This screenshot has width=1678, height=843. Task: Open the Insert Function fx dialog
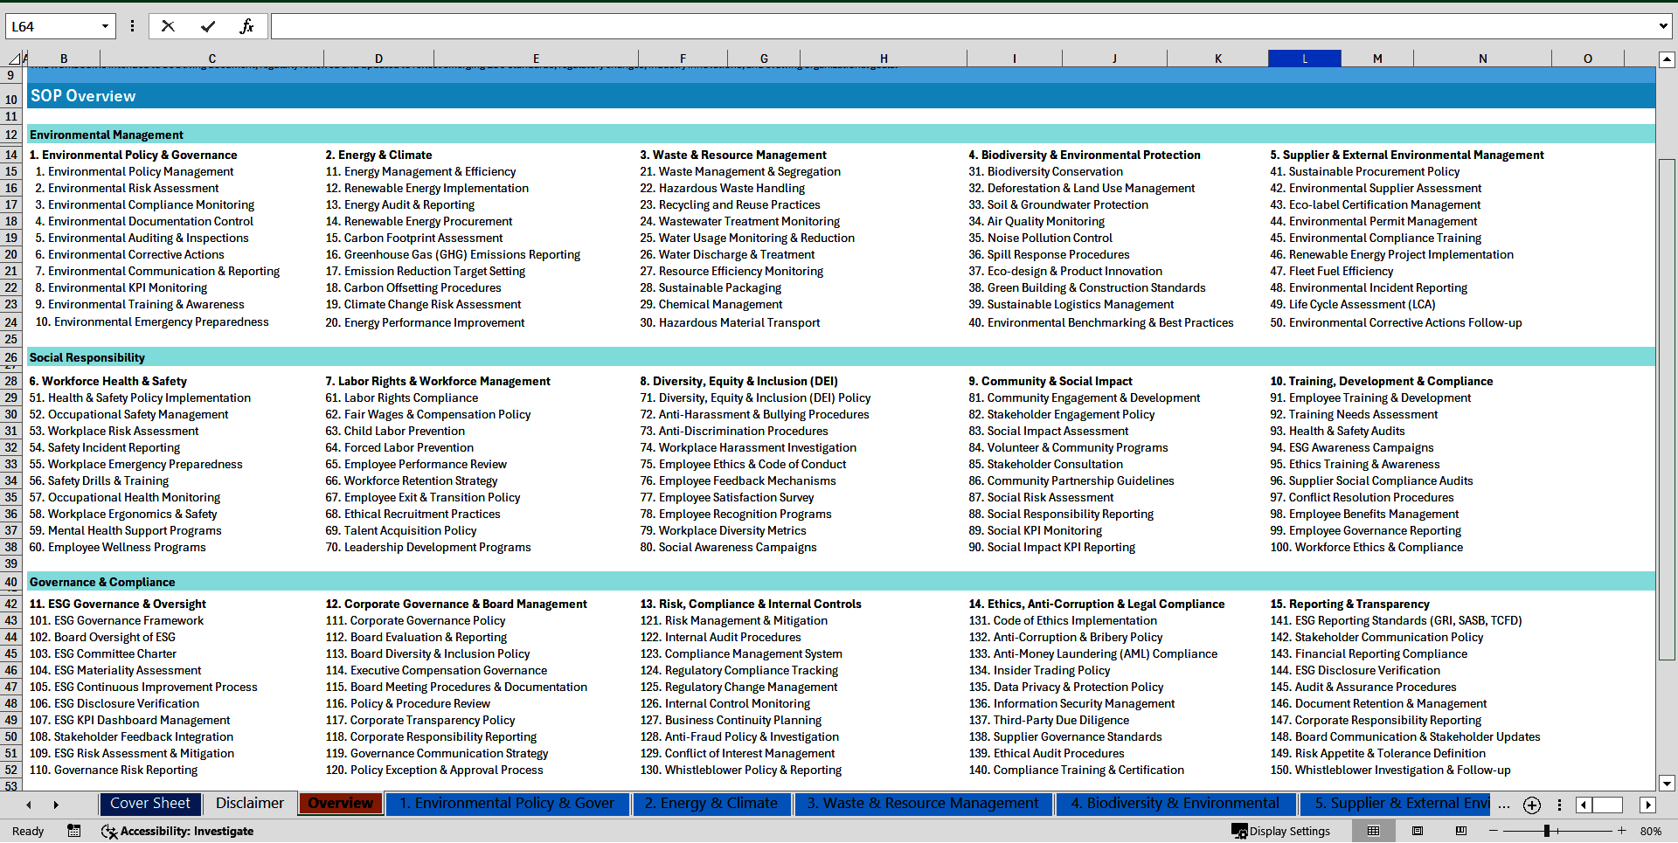point(246,26)
